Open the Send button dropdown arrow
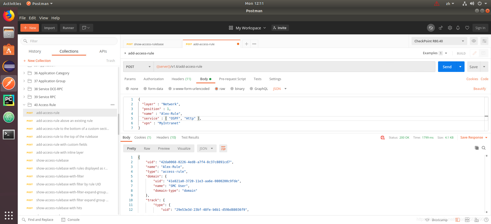 coord(460,67)
